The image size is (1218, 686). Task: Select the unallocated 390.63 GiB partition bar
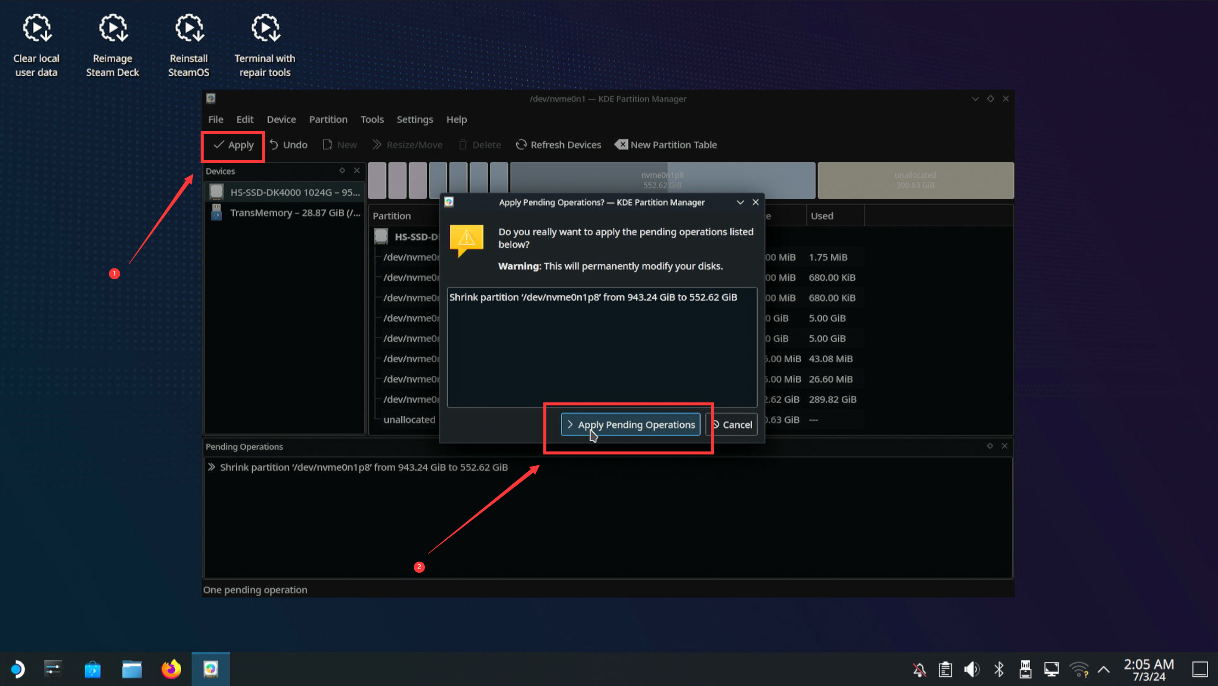click(x=915, y=180)
